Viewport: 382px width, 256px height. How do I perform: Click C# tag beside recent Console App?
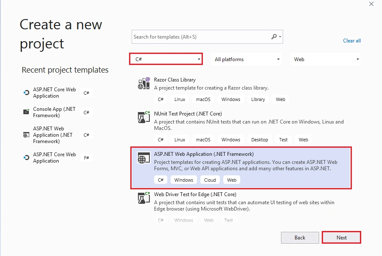click(x=87, y=112)
